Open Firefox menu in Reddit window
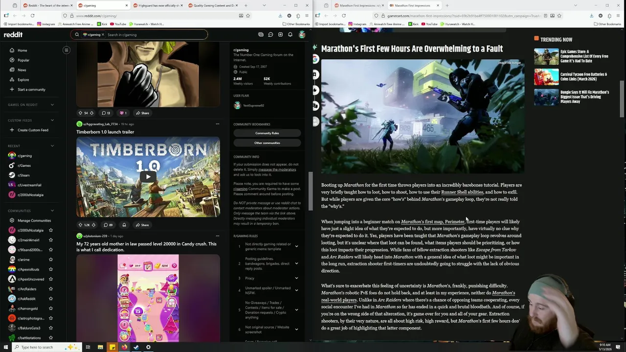Viewport: 626px width, 352px height. click(x=306, y=16)
